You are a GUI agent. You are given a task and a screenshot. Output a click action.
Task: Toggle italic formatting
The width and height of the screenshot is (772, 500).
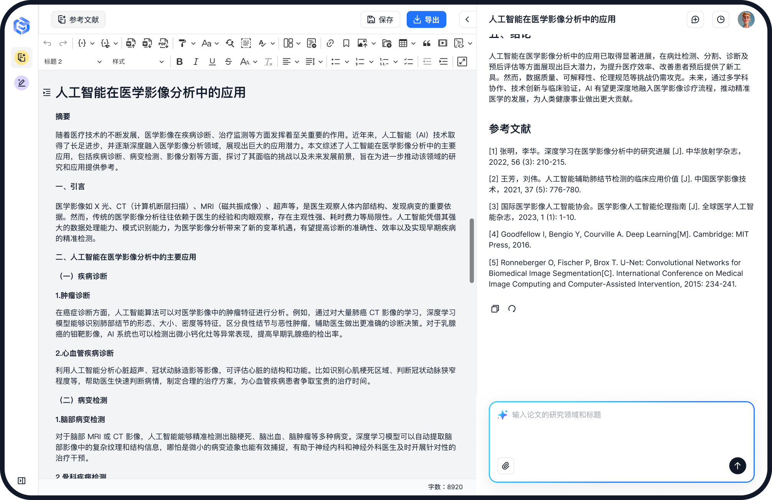pos(196,62)
